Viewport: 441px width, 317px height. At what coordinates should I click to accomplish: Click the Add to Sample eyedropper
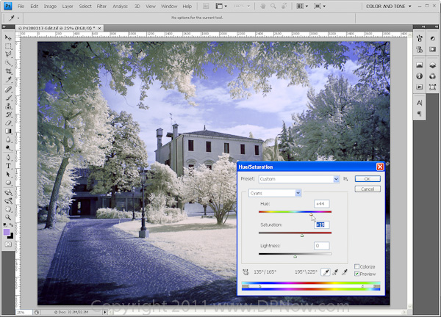[334, 272]
